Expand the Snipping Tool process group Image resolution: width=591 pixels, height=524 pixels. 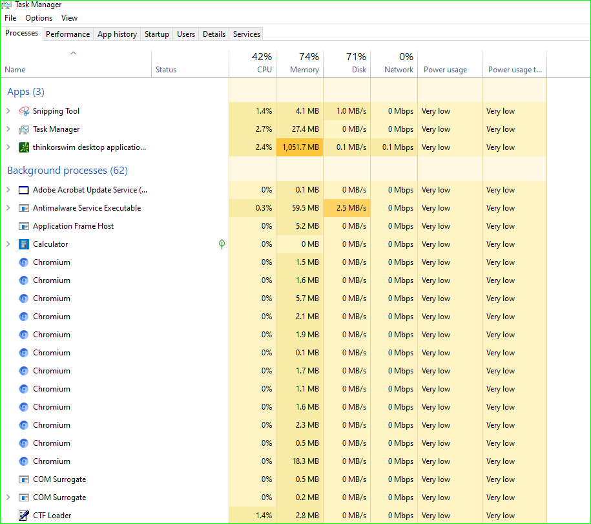point(8,111)
